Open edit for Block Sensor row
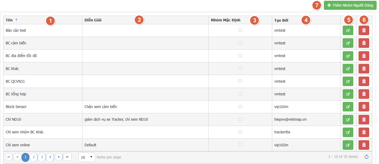The image size is (379, 164). 348,107
